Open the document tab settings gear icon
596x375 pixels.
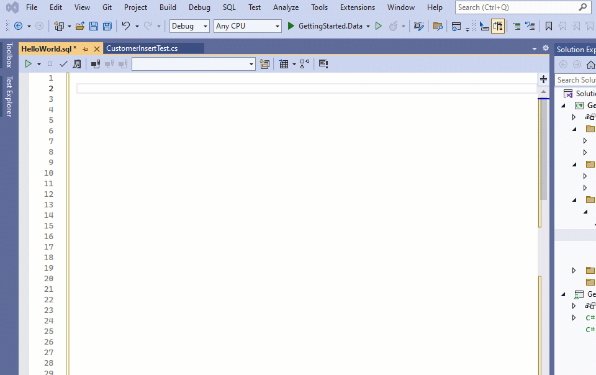coord(546,48)
